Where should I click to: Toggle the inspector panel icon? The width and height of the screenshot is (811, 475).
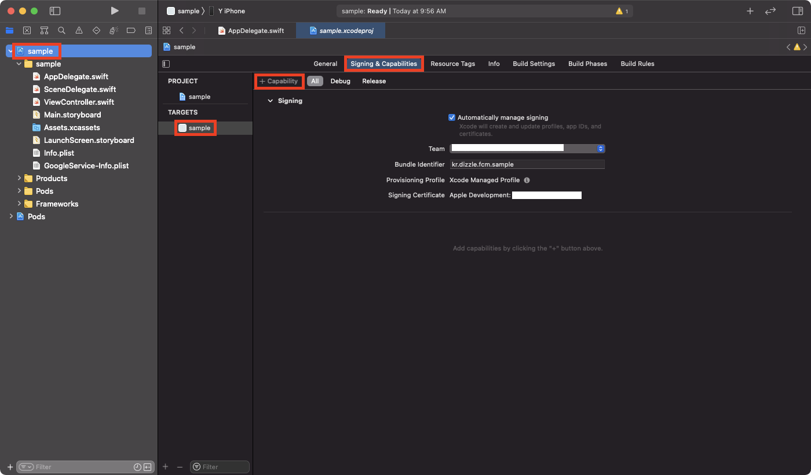coord(798,11)
